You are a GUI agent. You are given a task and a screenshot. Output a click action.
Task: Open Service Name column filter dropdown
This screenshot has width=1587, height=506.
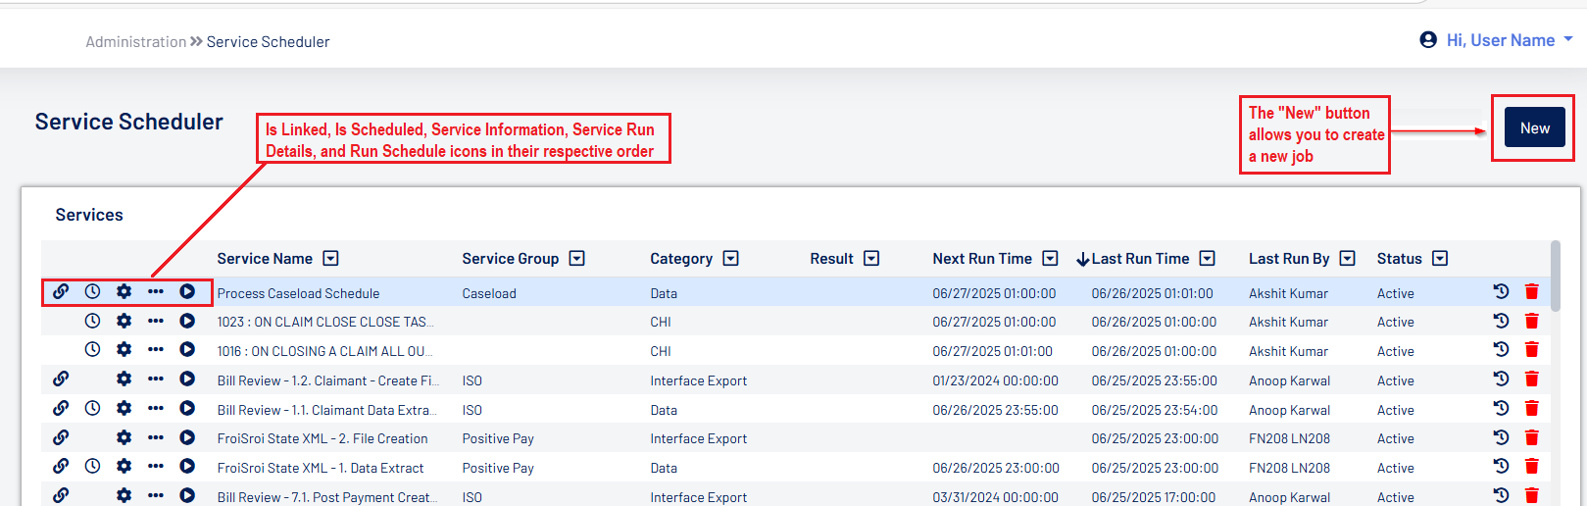(x=331, y=259)
